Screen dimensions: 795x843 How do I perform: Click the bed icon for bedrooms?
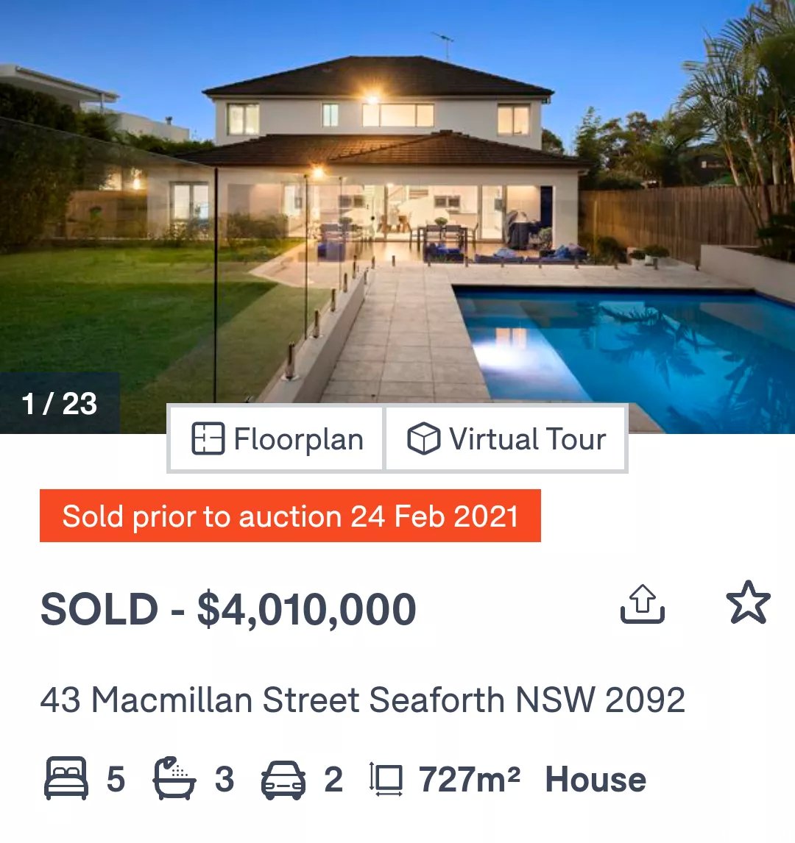(x=66, y=778)
